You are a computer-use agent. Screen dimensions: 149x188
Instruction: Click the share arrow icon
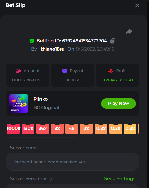click(x=129, y=31)
